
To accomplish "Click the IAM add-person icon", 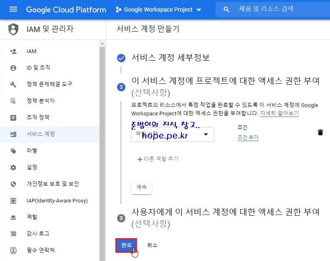I will tap(13, 51).
